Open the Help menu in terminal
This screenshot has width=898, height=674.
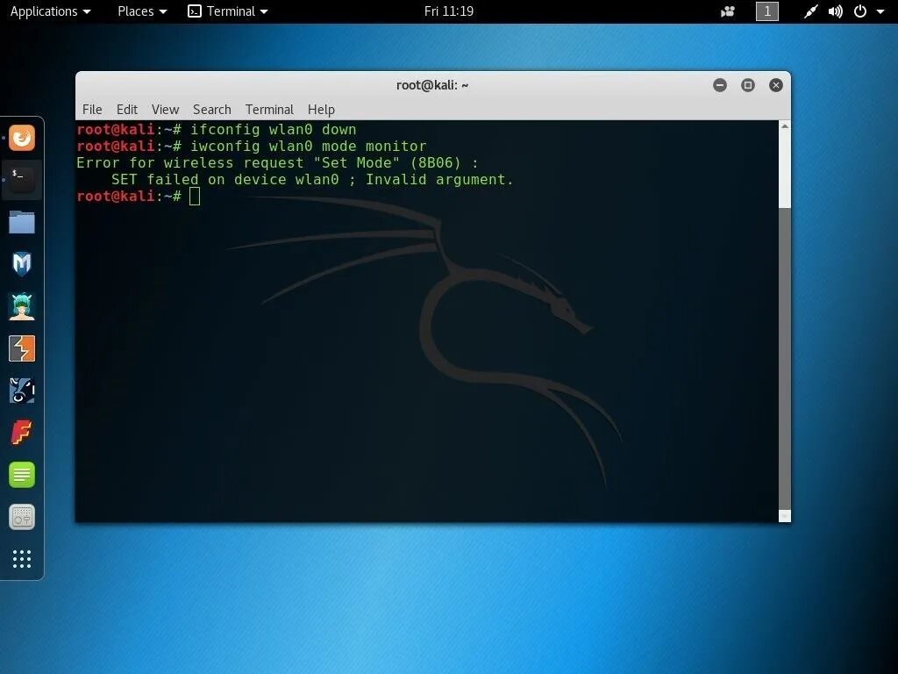[x=321, y=110]
